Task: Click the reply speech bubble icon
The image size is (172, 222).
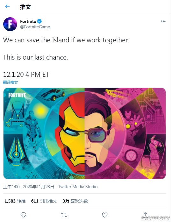Action: 23,215
